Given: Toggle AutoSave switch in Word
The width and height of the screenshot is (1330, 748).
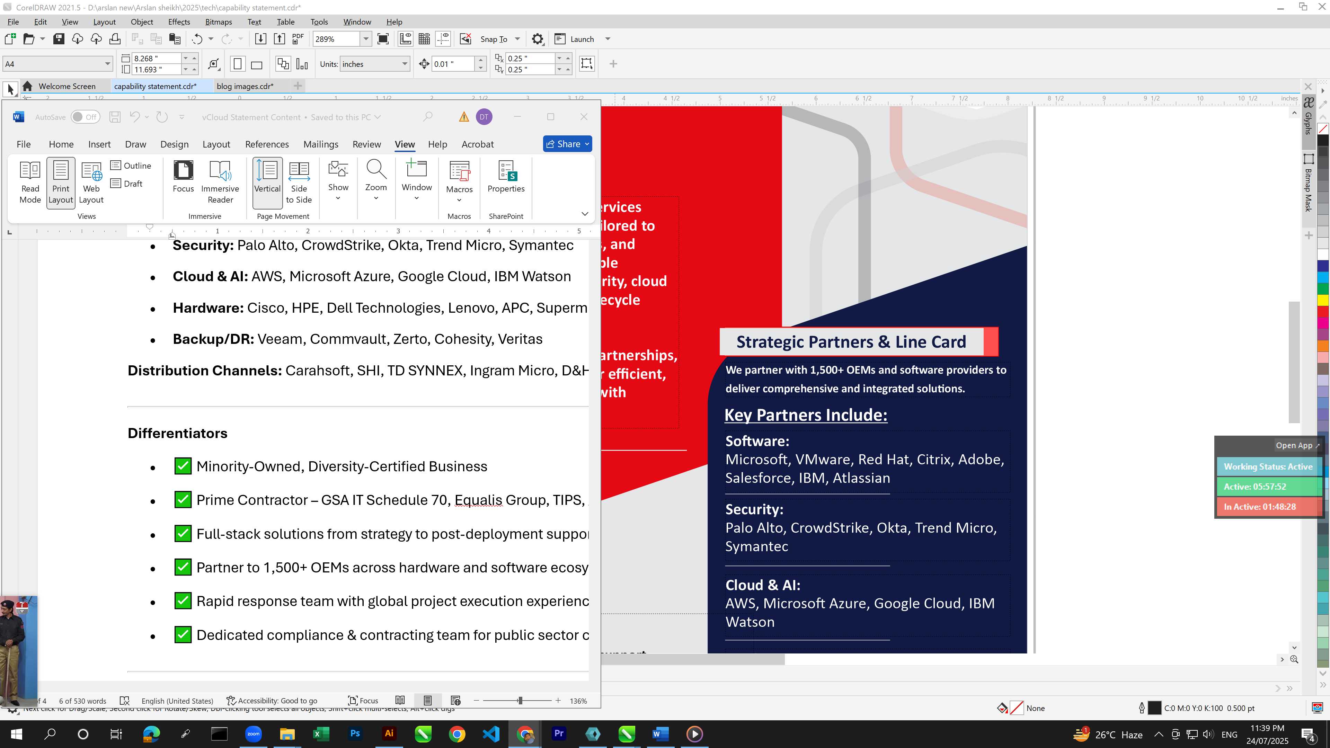Looking at the screenshot, I should pos(85,117).
